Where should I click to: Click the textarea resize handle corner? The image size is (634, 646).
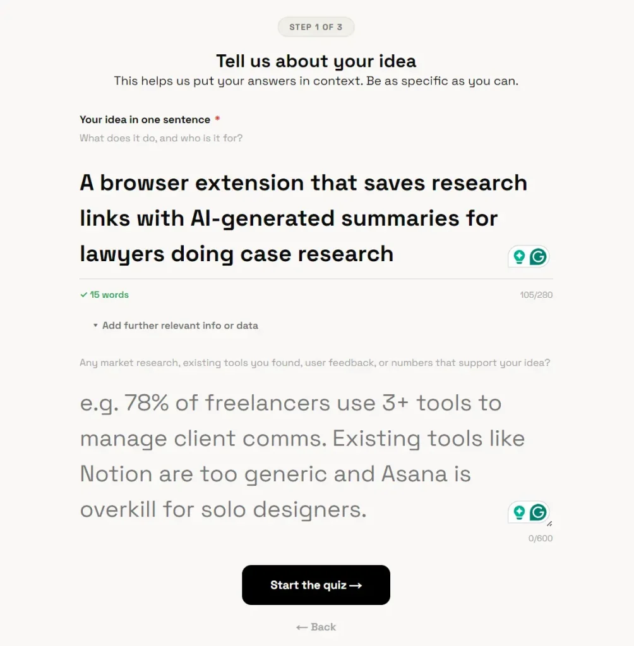pyautogui.click(x=549, y=524)
